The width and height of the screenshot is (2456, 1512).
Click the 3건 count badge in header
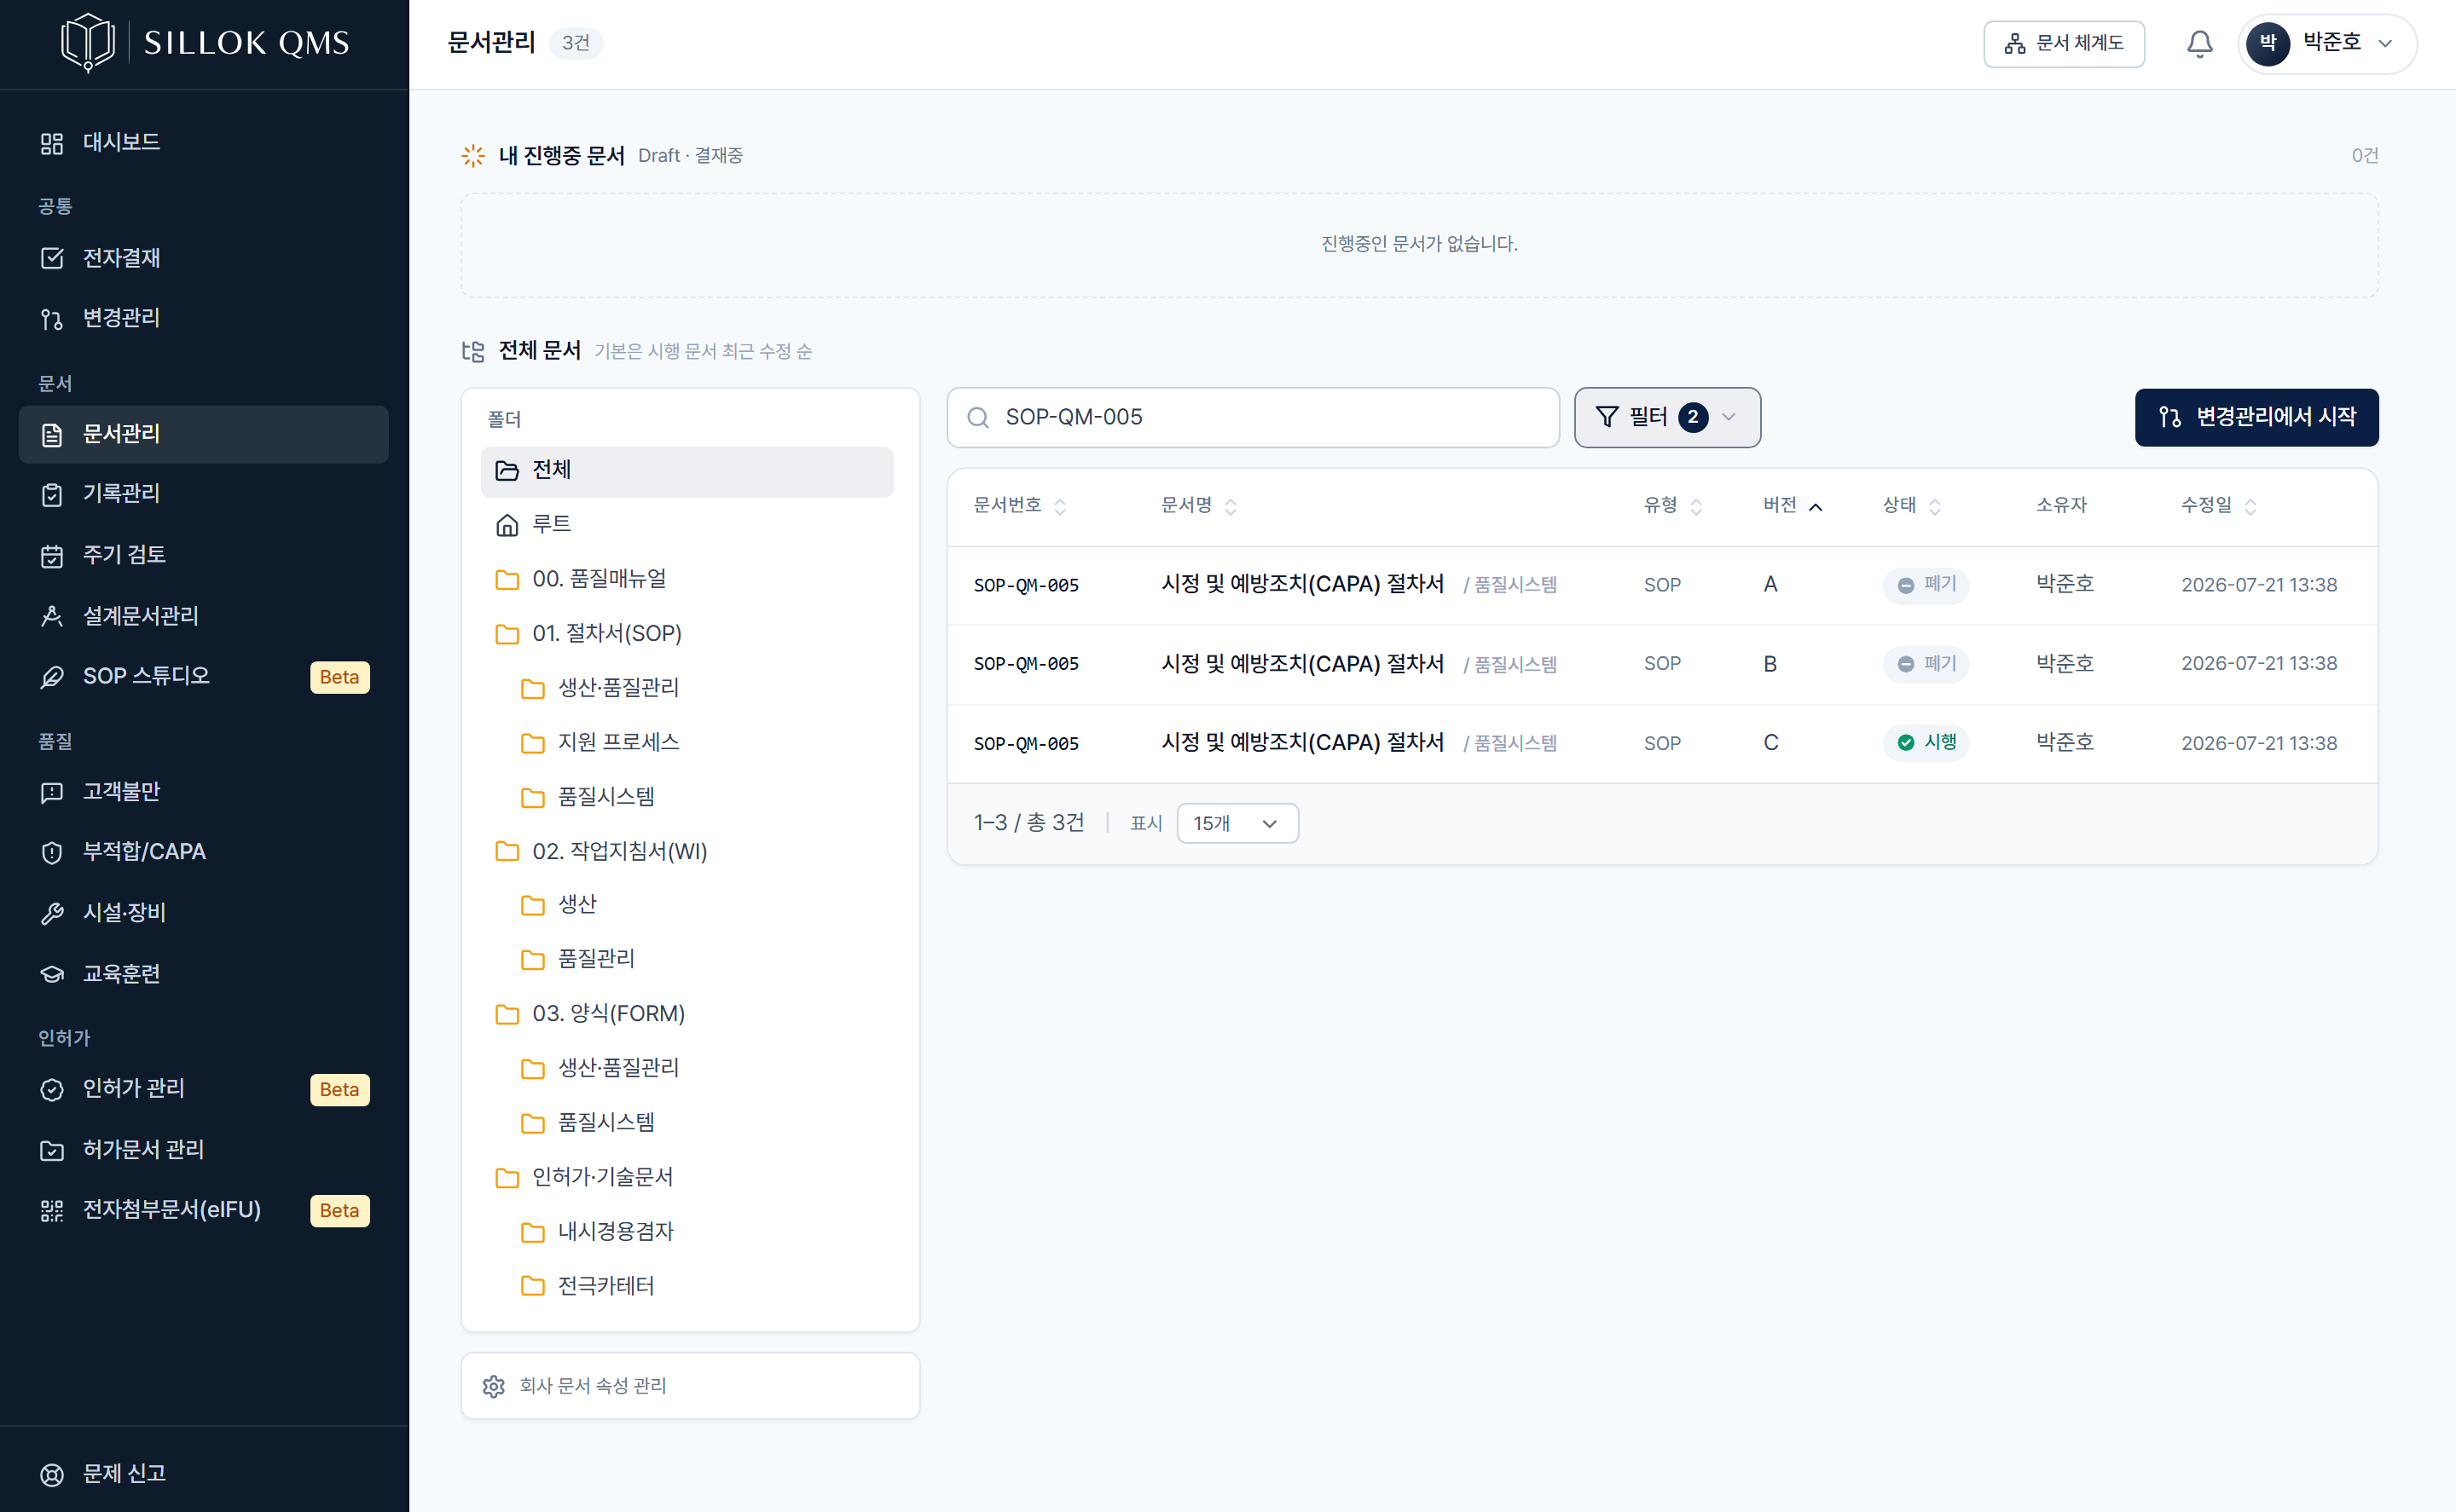tap(576, 43)
